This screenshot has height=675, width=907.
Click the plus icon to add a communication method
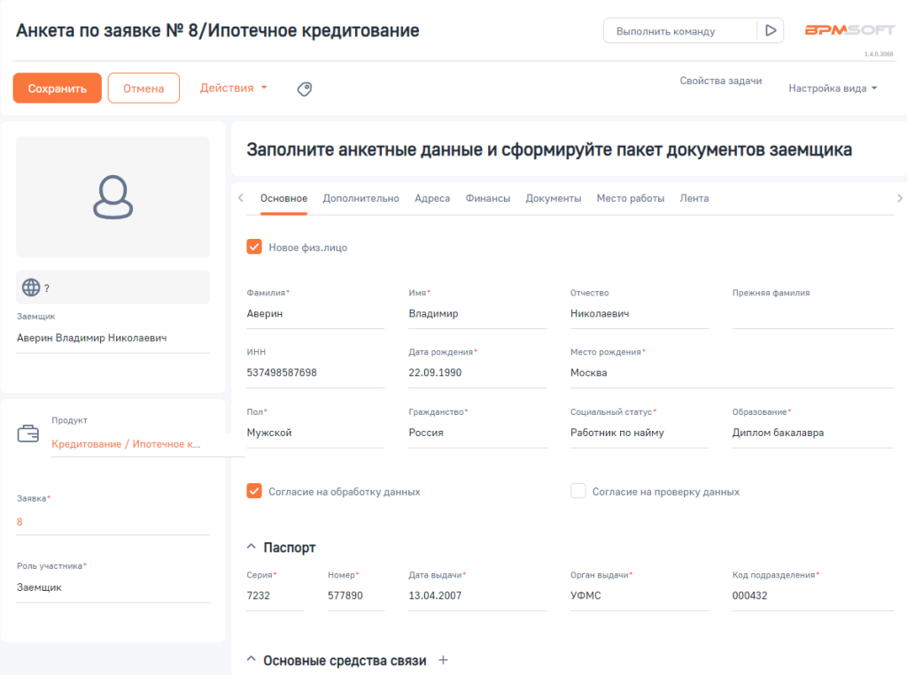click(443, 659)
